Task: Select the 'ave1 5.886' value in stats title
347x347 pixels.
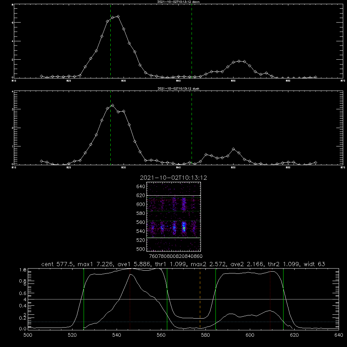Action: coord(134,264)
